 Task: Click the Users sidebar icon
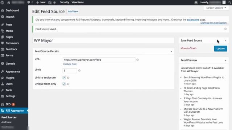coord(3,84)
